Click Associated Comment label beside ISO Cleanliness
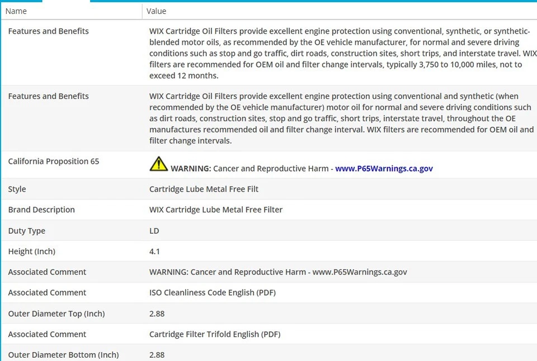 [47, 293]
